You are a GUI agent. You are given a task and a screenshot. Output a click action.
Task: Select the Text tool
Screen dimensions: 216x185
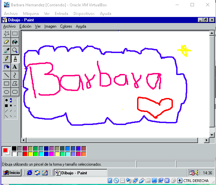(x=15, y=67)
